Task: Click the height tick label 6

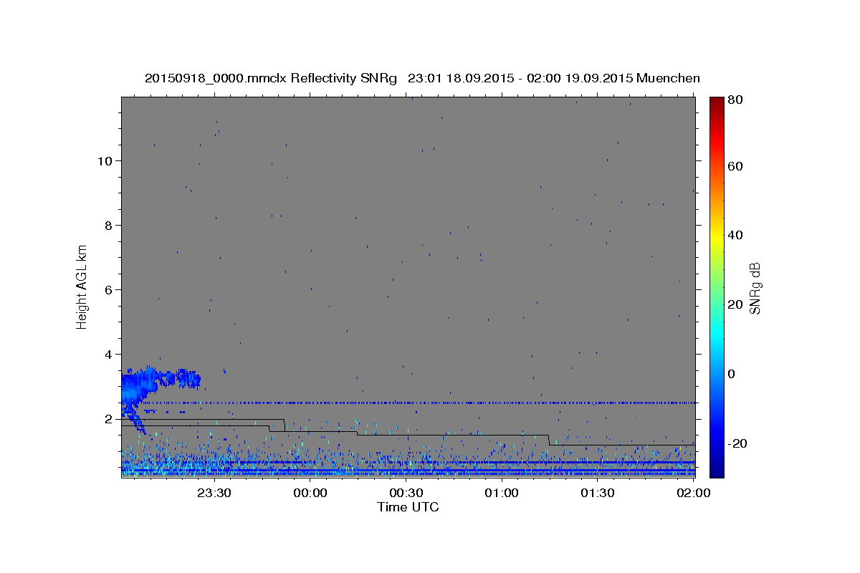Action: (x=108, y=289)
